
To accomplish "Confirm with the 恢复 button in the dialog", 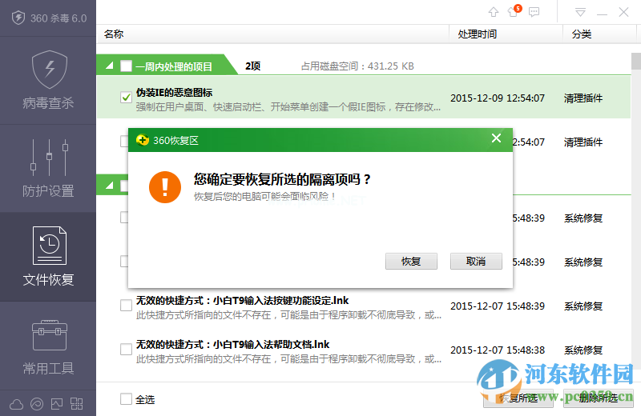I will [x=411, y=262].
